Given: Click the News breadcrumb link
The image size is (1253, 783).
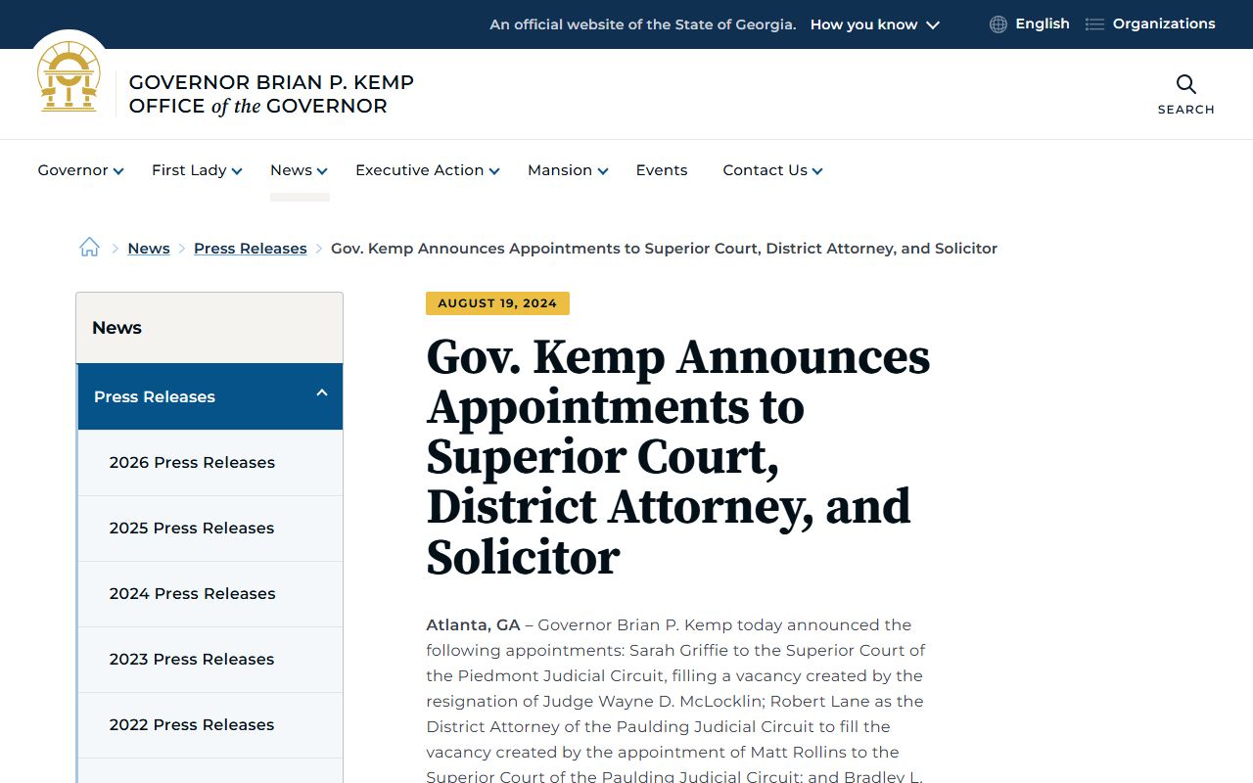Looking at the screenshot, I should (149, 249).
